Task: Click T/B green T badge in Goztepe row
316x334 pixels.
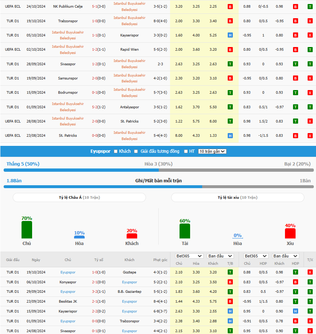Action: (230, 272)
